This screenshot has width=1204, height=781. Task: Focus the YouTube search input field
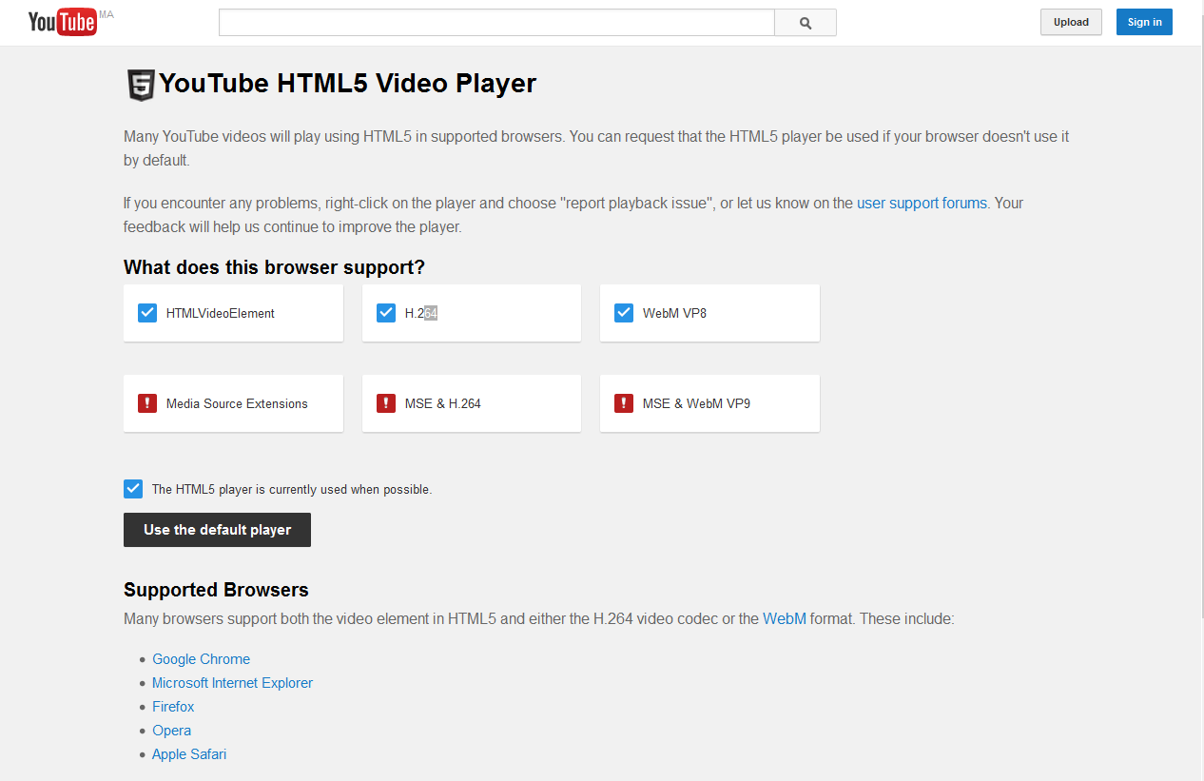[x=496, y=23]
